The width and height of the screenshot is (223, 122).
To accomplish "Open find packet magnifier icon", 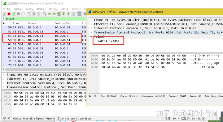I will click(45, 14).
